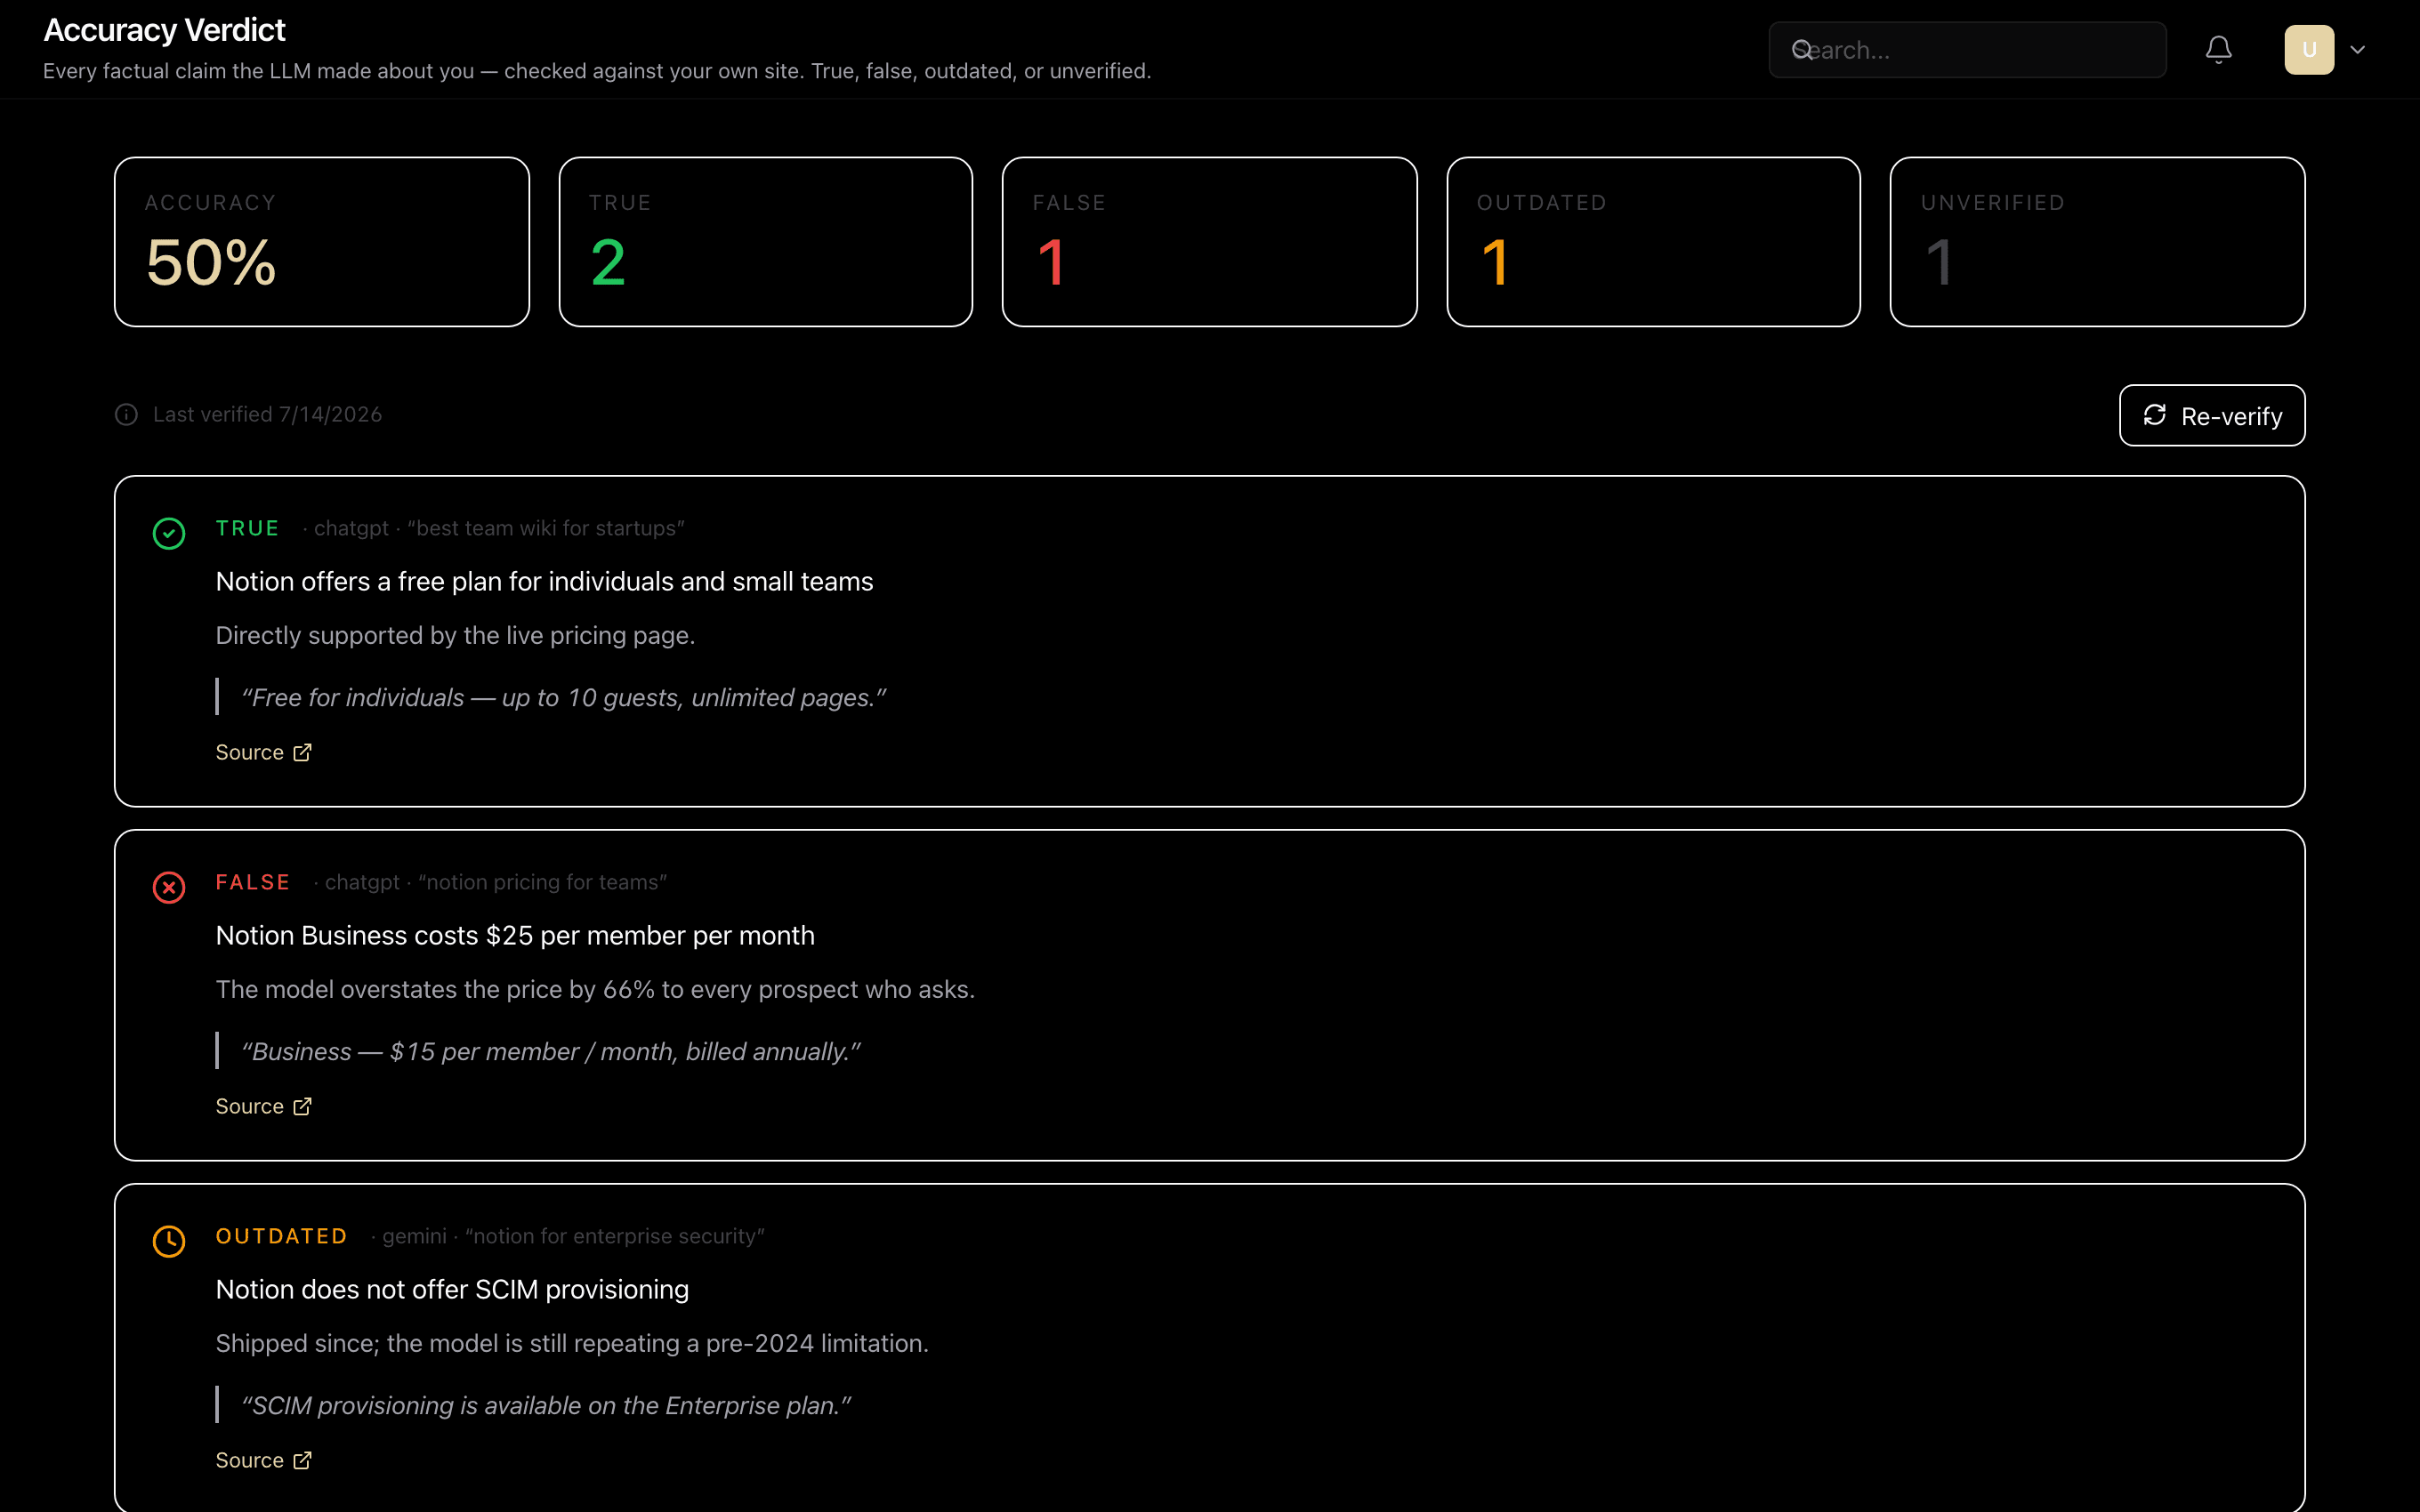Click the red X icon on FALSE claim
Image resolution: width=2420 pixels, height=1512 pixels.
169,887
